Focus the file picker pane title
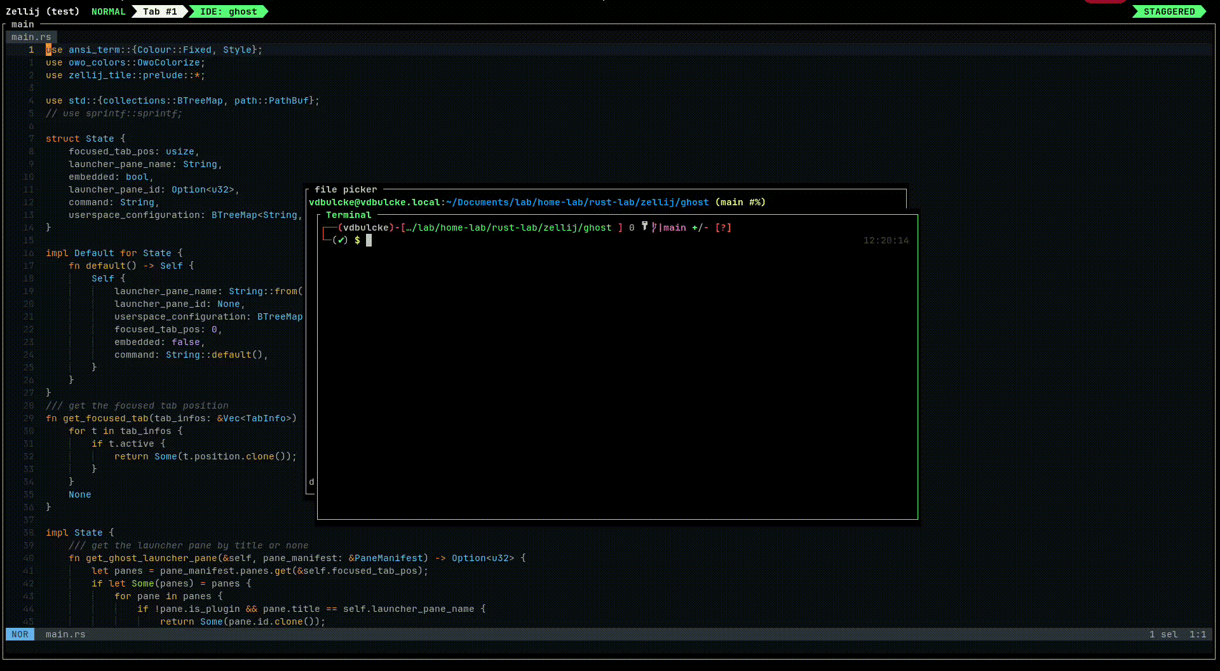 [346, 189]
